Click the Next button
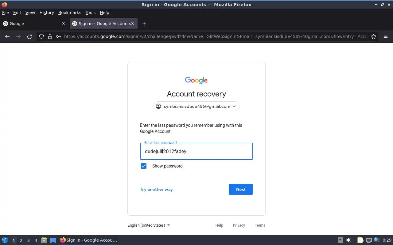This screenshot has width=393, height=245. point(241,189)
